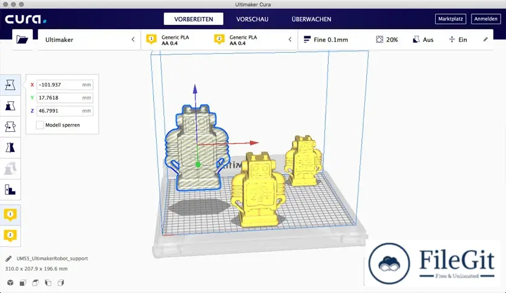
Task: Select the small yellow robot model in back
Action: [303, 160]
